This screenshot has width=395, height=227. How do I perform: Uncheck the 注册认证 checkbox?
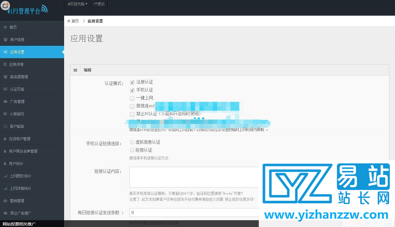pyautogui.click(x=132, y=82)
